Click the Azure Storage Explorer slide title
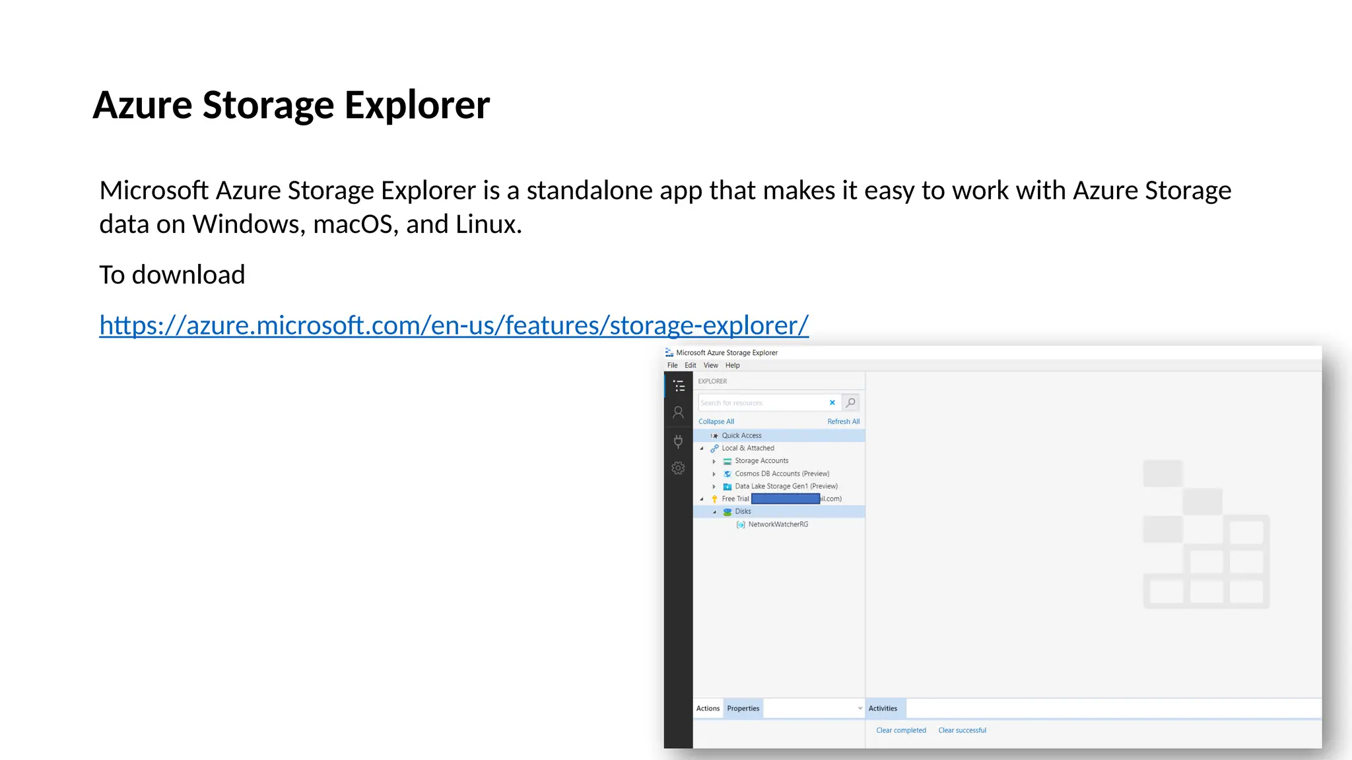Image resolution: width=1352 pixels, height=760 pixels. click(x=291, y=105)
